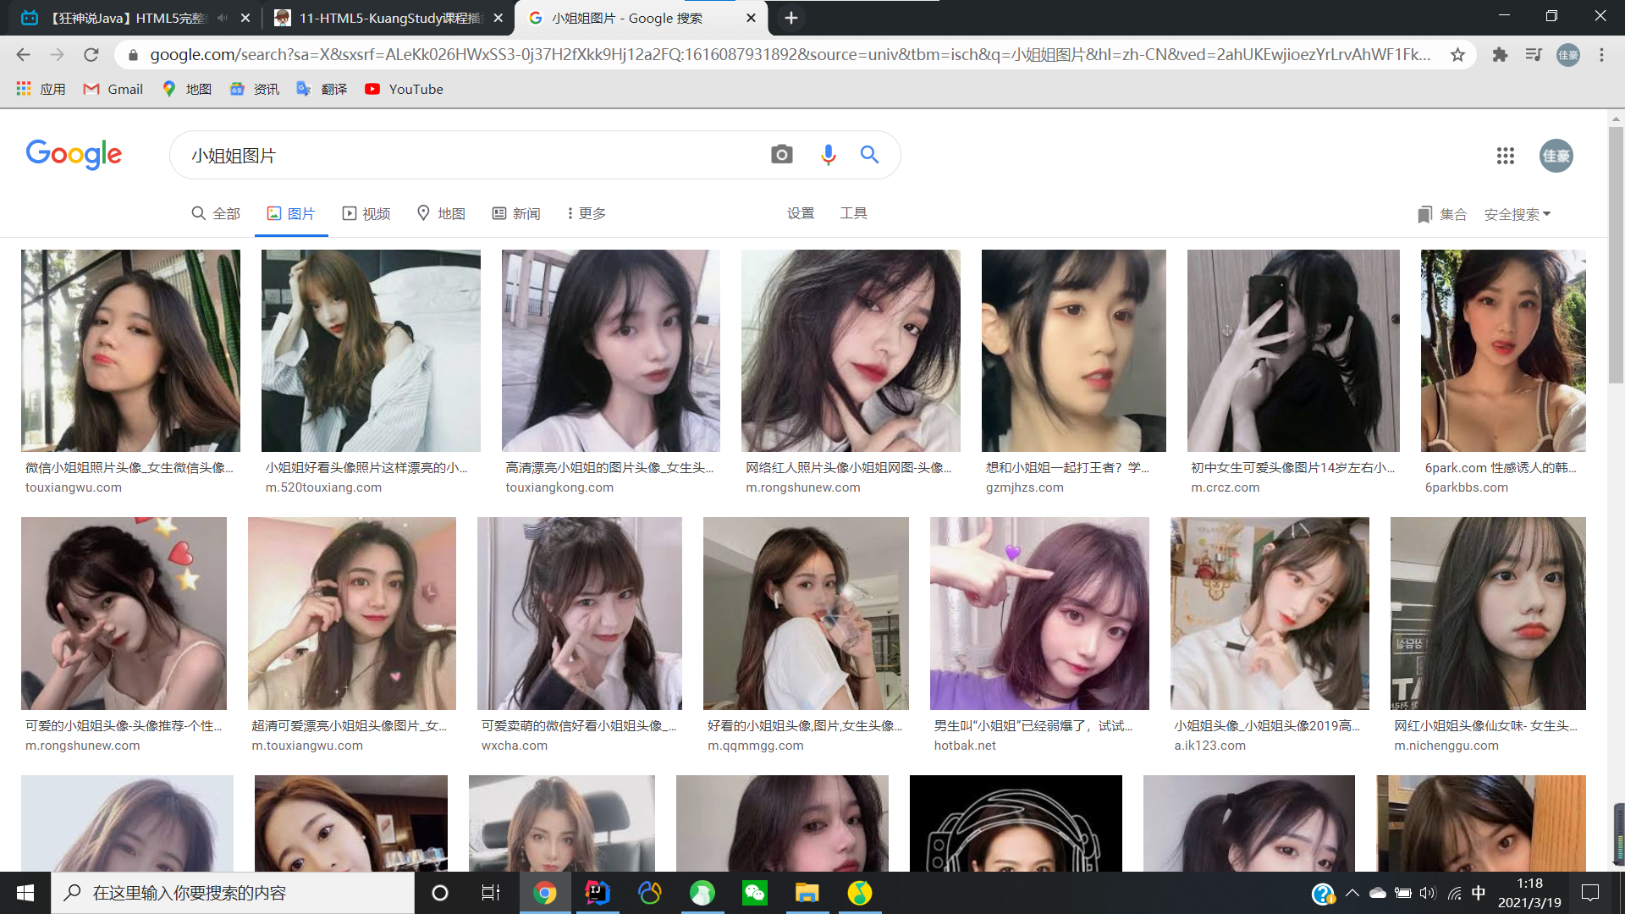This screenshot has width=1625, height=914.
Task: Open media control icon in Chrome toolbar
Action: click(x=1534, y=55)
